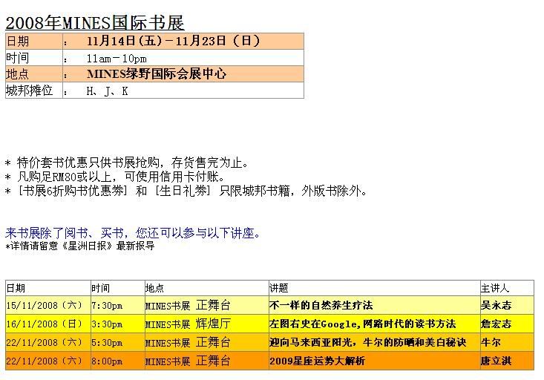The height and width of the screenshot is (380, 544).
Task: Select the venue MINES绿野国际会展中心
Action: pos(156,74)
